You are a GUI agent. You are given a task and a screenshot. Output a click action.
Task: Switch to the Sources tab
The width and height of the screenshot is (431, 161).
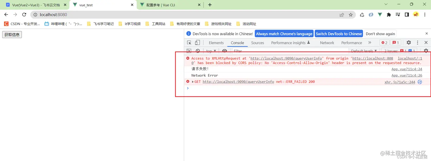(x=258, y=43)
